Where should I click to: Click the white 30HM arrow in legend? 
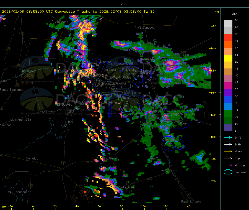[x=228, y=144]
